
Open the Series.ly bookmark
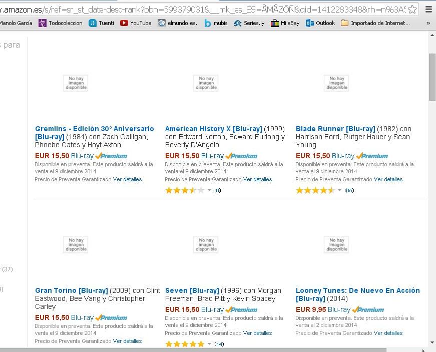coord(249,23)
